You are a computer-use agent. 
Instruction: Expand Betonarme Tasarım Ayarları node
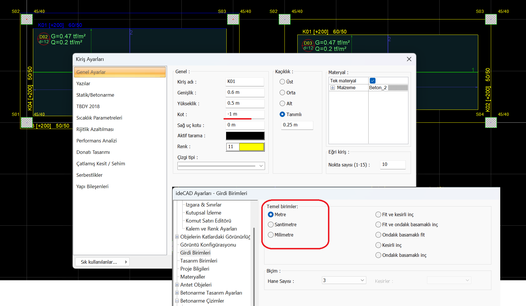177,293
